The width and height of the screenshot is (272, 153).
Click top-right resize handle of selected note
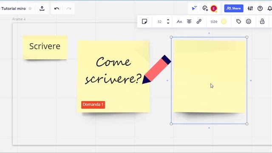(247, 37)
